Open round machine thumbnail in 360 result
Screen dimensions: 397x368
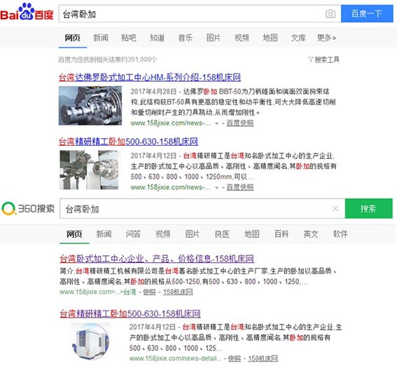pos(90,341)
